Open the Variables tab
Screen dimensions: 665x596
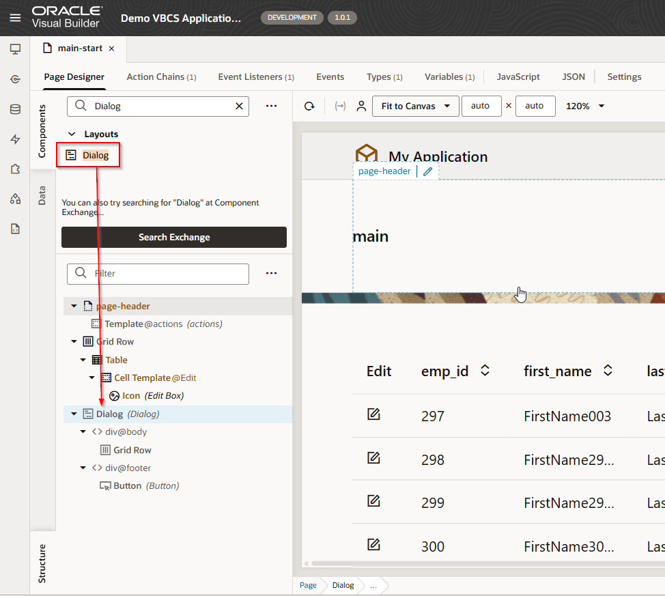click(x=449, y=77)
